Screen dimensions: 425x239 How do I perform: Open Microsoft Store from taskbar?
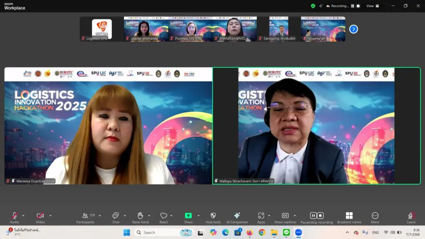(x=238, y=232)
